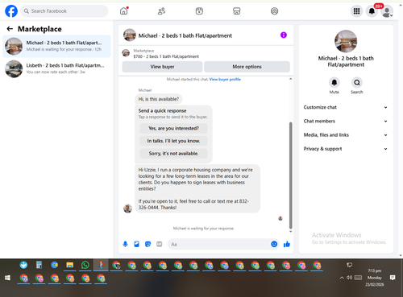This screenshot has height=297, width=403.
Task: Click the More options button
Action: click(x=247, y=67)
